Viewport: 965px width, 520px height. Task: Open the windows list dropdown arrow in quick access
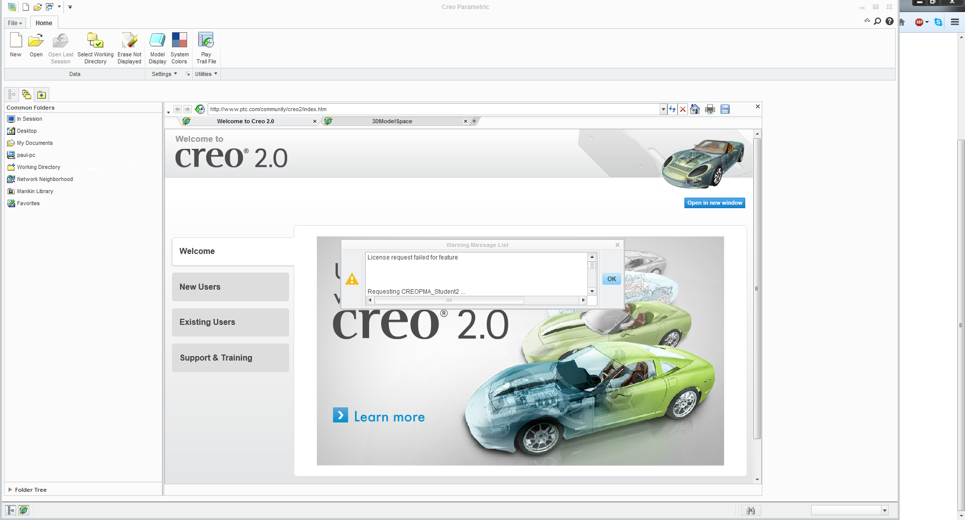coord(59,7)
